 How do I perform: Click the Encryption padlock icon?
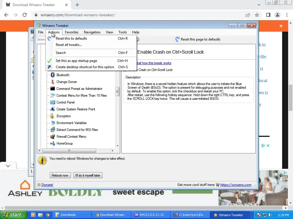pos(52,116)
